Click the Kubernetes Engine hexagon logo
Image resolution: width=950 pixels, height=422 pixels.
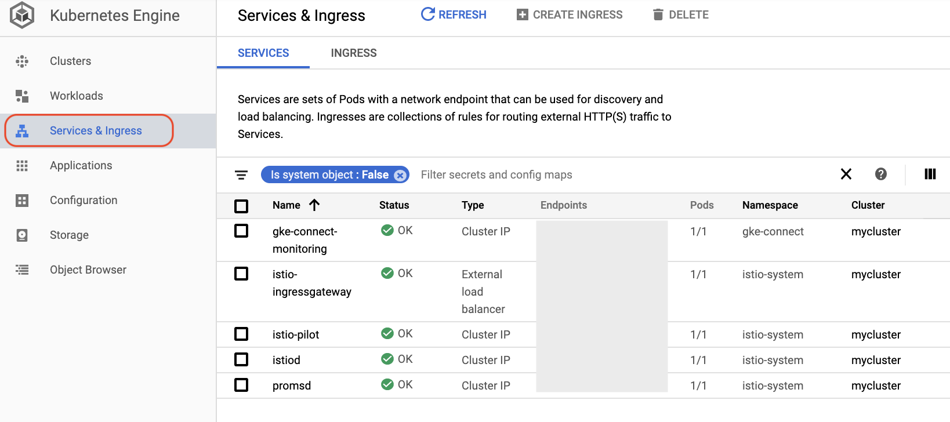tap(22, 15)
